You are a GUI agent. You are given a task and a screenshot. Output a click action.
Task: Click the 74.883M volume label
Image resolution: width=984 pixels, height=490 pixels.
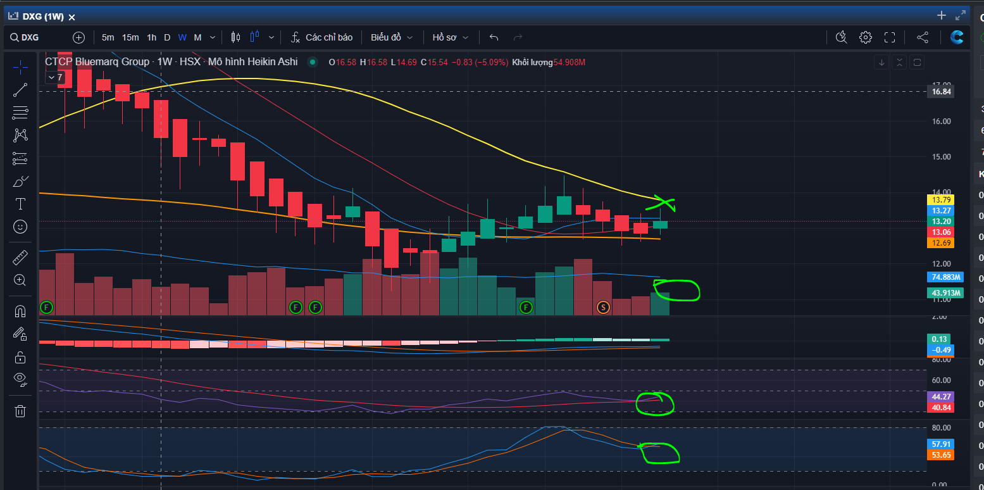coord(945,277)
